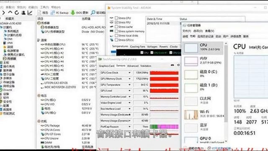Viewport: 268px width, 151px height.
Task: Switch to Powers tab
Action: [x=164, y=47]
